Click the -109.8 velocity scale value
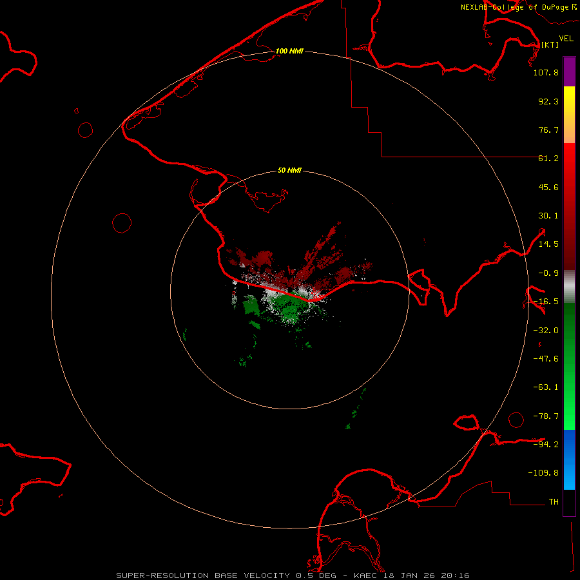 543,473
